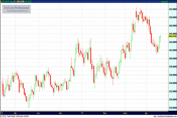Click the '12 year marker on time axis
Screen dimensions: 177x118
2,113
